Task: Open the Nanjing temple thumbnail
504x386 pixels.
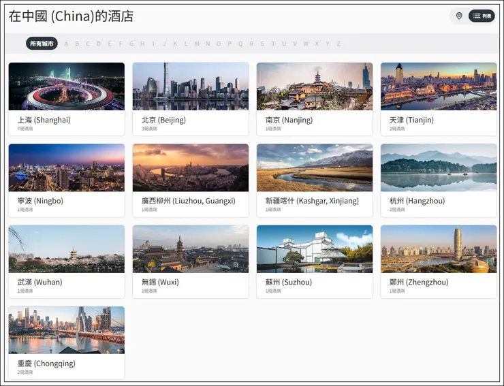Action: pos(315,86)
